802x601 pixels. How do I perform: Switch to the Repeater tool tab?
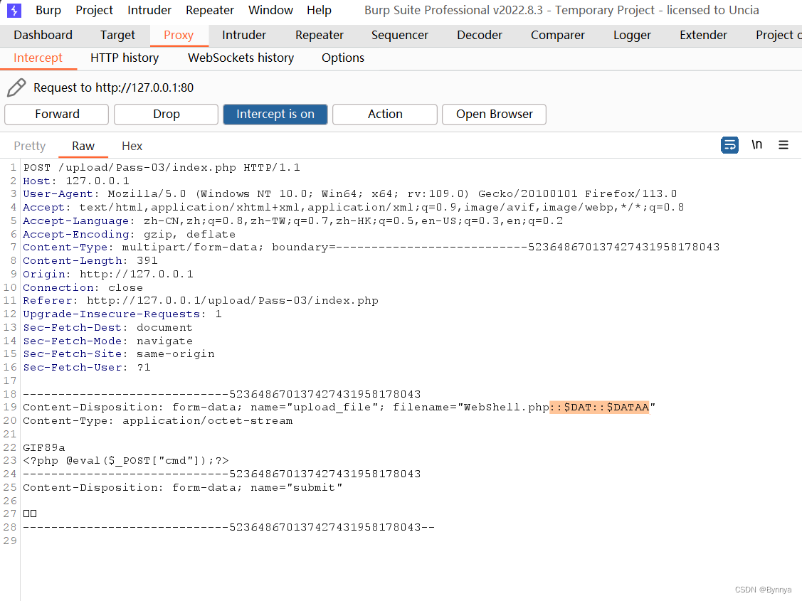[x=319, y=36]
